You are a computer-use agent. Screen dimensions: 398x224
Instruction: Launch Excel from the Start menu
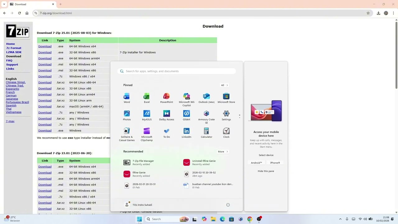[x=146, y=98]
